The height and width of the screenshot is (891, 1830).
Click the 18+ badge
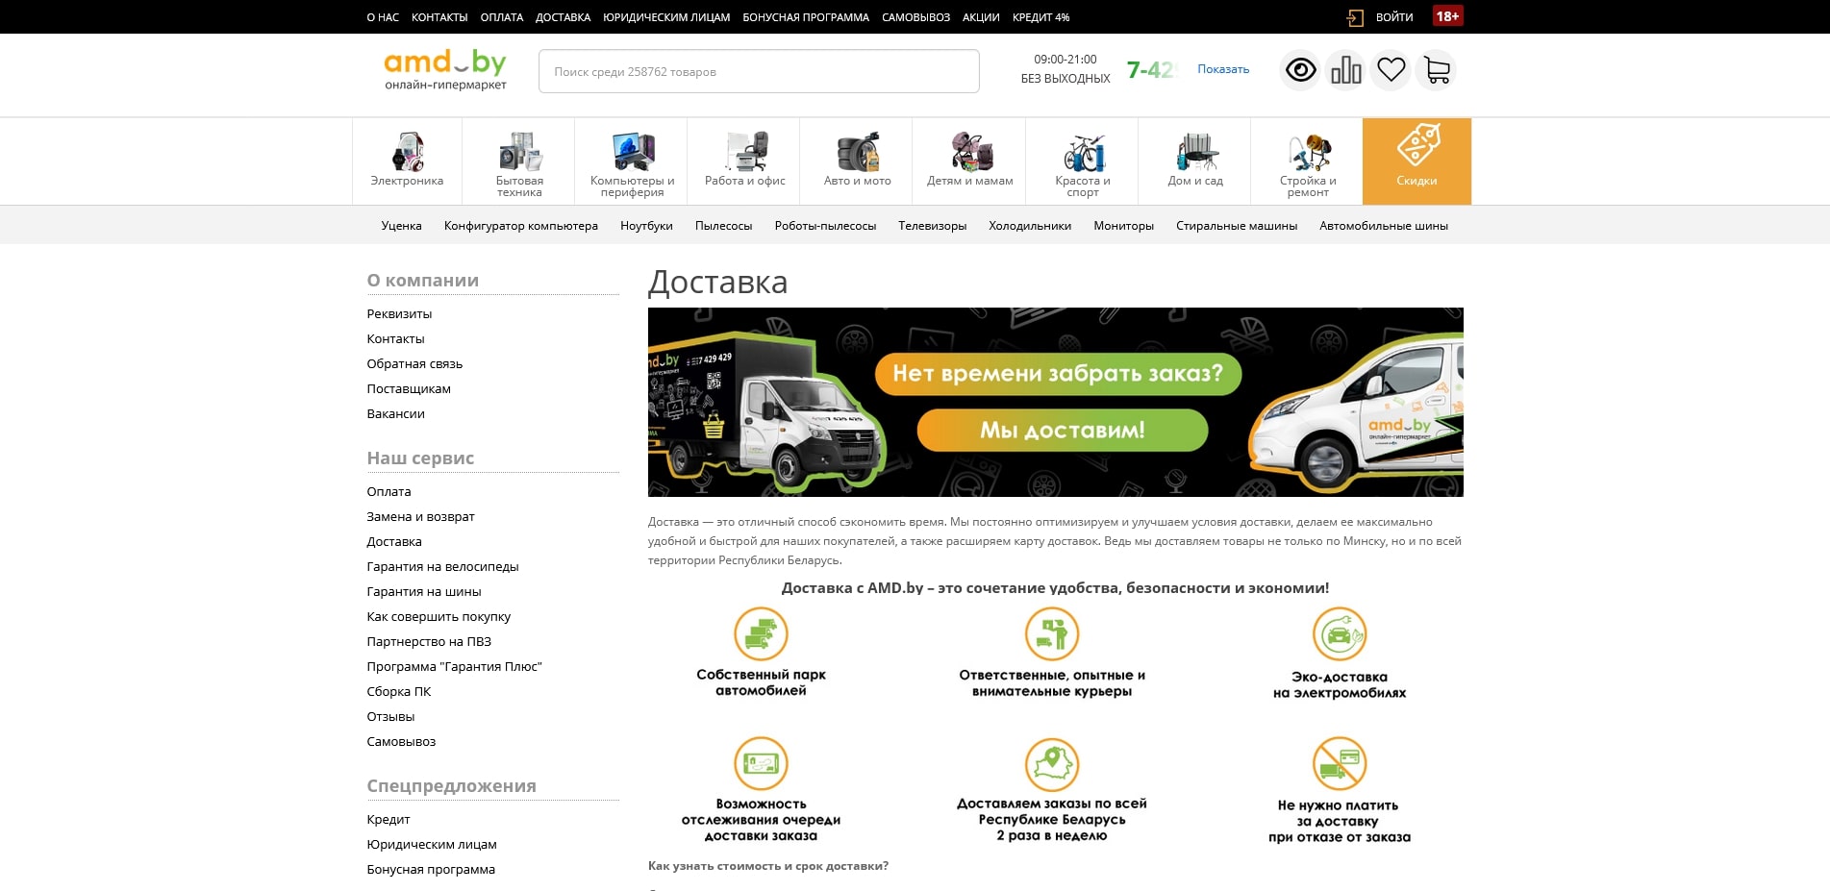coord(1447,16)
